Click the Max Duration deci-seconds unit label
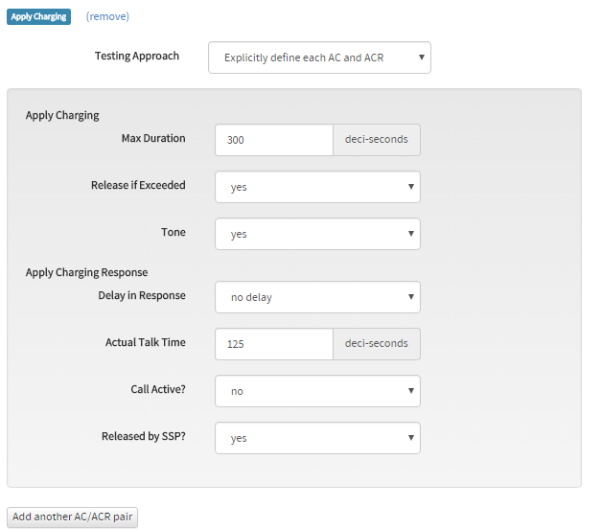 pos(376,140)
